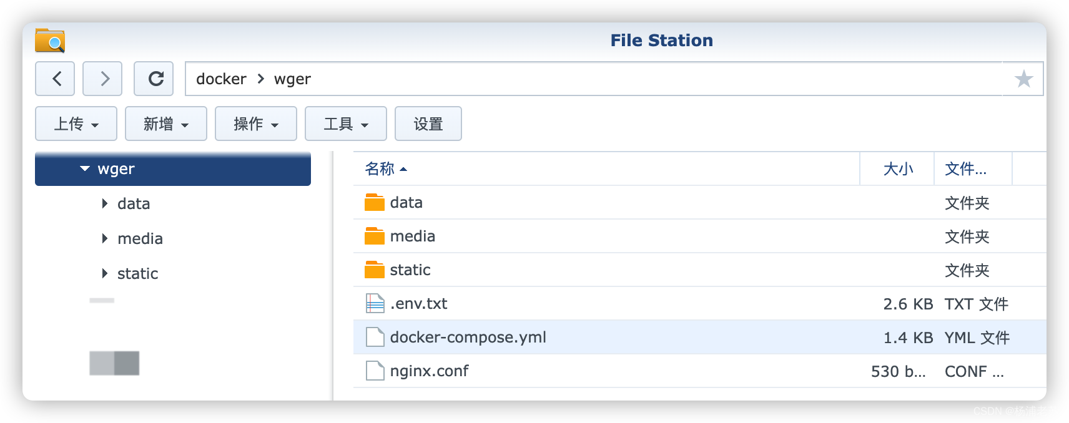
Task: Select the docker-compose.yml file row
Action: (699, 337)
